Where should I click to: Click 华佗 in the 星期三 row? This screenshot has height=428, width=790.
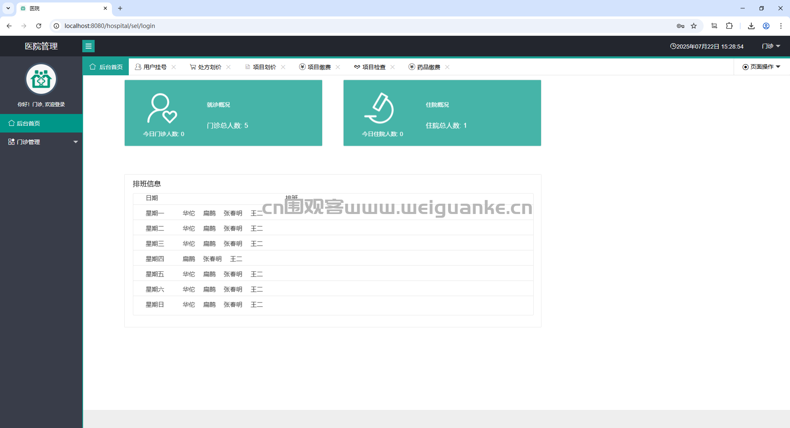tap(189, 244)
